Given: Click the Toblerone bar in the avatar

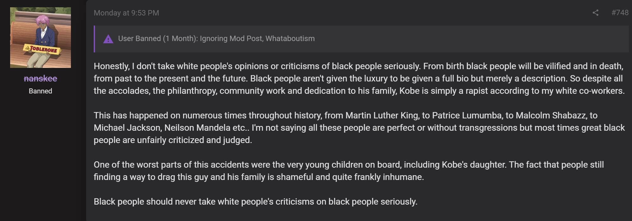Looking at the screenshot, I should pyautogui.click(x=41, y=50).
